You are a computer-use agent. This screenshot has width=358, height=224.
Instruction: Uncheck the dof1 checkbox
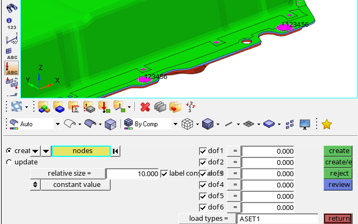pos(203,151)
